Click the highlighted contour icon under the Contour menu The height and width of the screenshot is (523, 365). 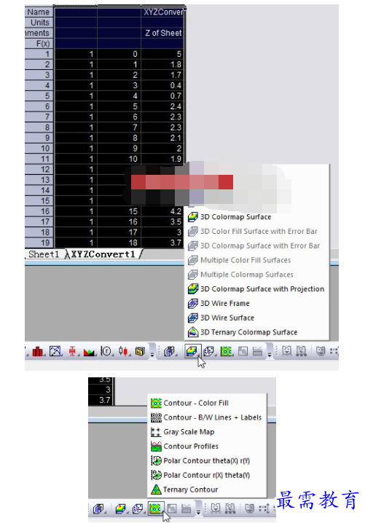pyautogui.click(x=155, y=508)
